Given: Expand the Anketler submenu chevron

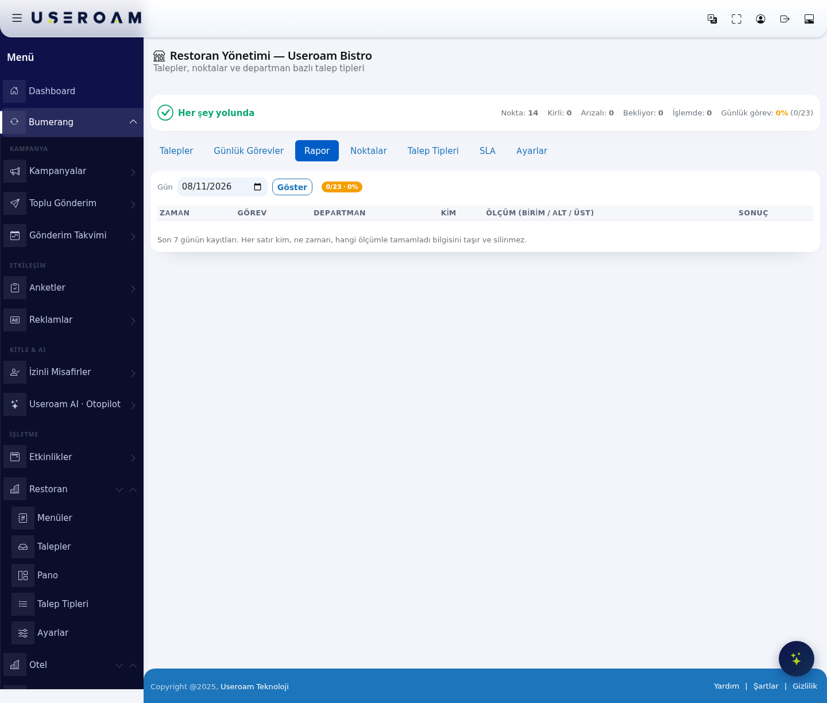Looking at the screenshot, I should (133, 288).
